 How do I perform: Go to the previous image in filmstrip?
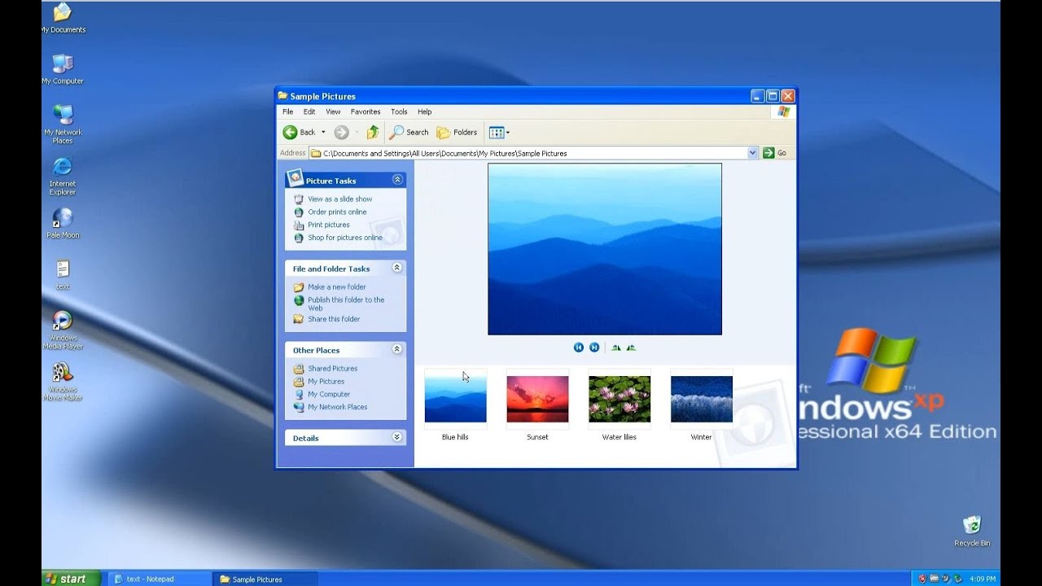pyautogui.click(x=578, y=347)
